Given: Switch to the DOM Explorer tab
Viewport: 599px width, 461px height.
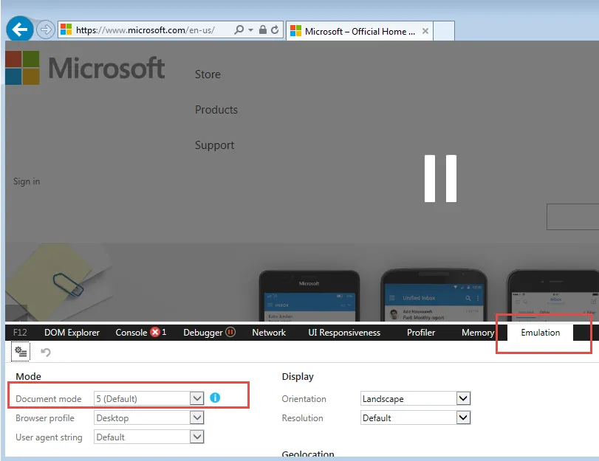Looking at the screenshot, I should 72,333.
